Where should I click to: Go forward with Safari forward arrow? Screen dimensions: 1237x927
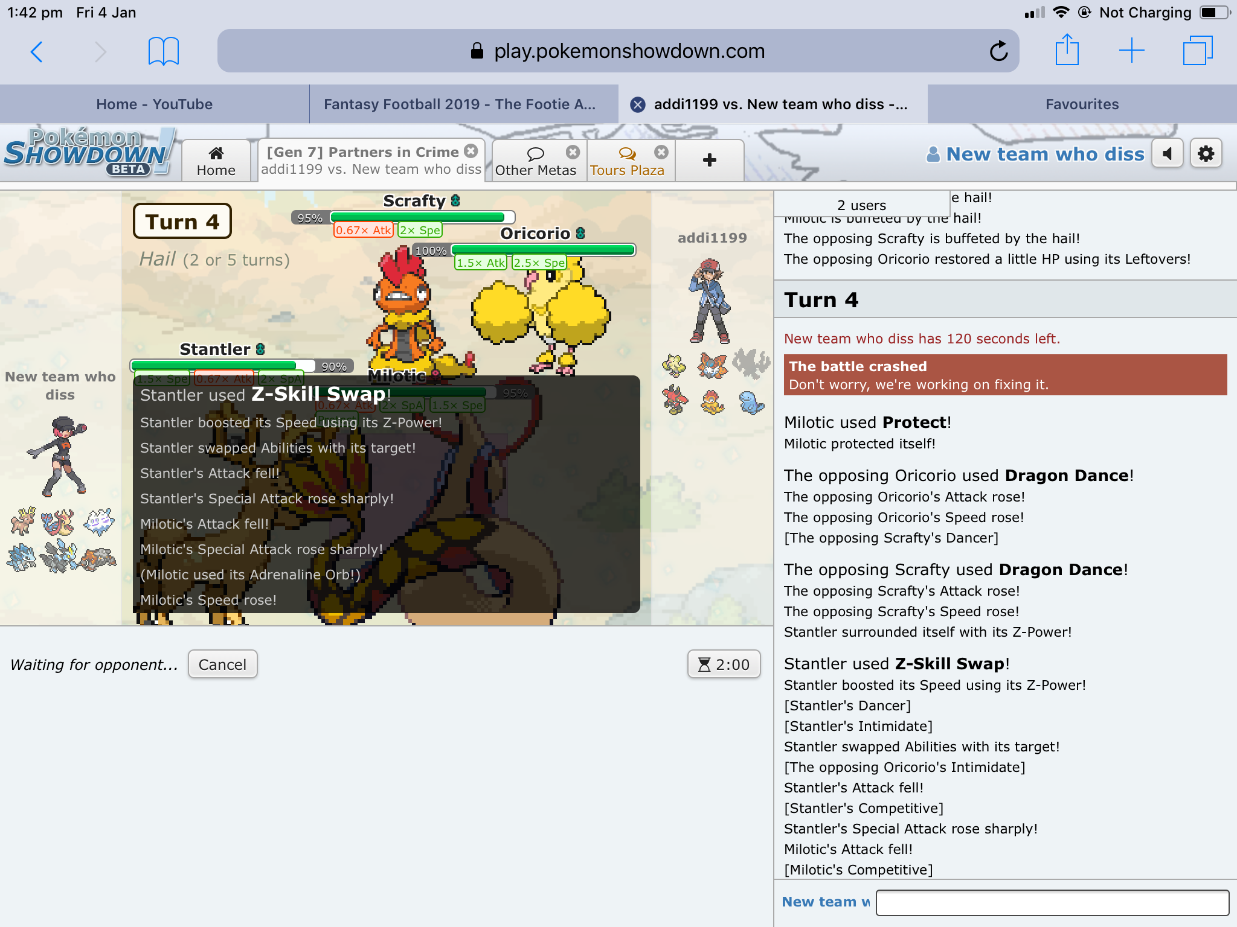[100, 51]
